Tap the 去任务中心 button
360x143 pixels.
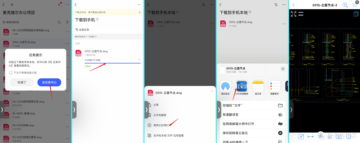pyautogui.click(x=49, y=82)
